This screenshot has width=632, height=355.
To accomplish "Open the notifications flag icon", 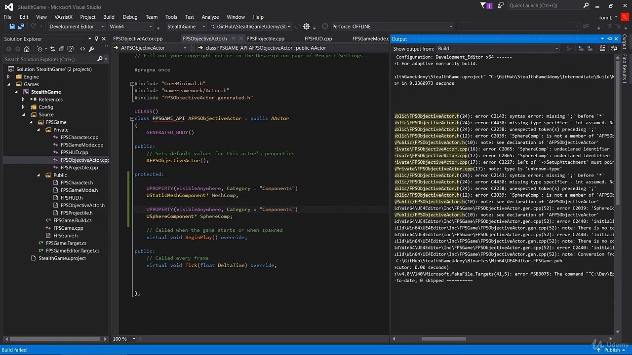I will click(484, 5).
